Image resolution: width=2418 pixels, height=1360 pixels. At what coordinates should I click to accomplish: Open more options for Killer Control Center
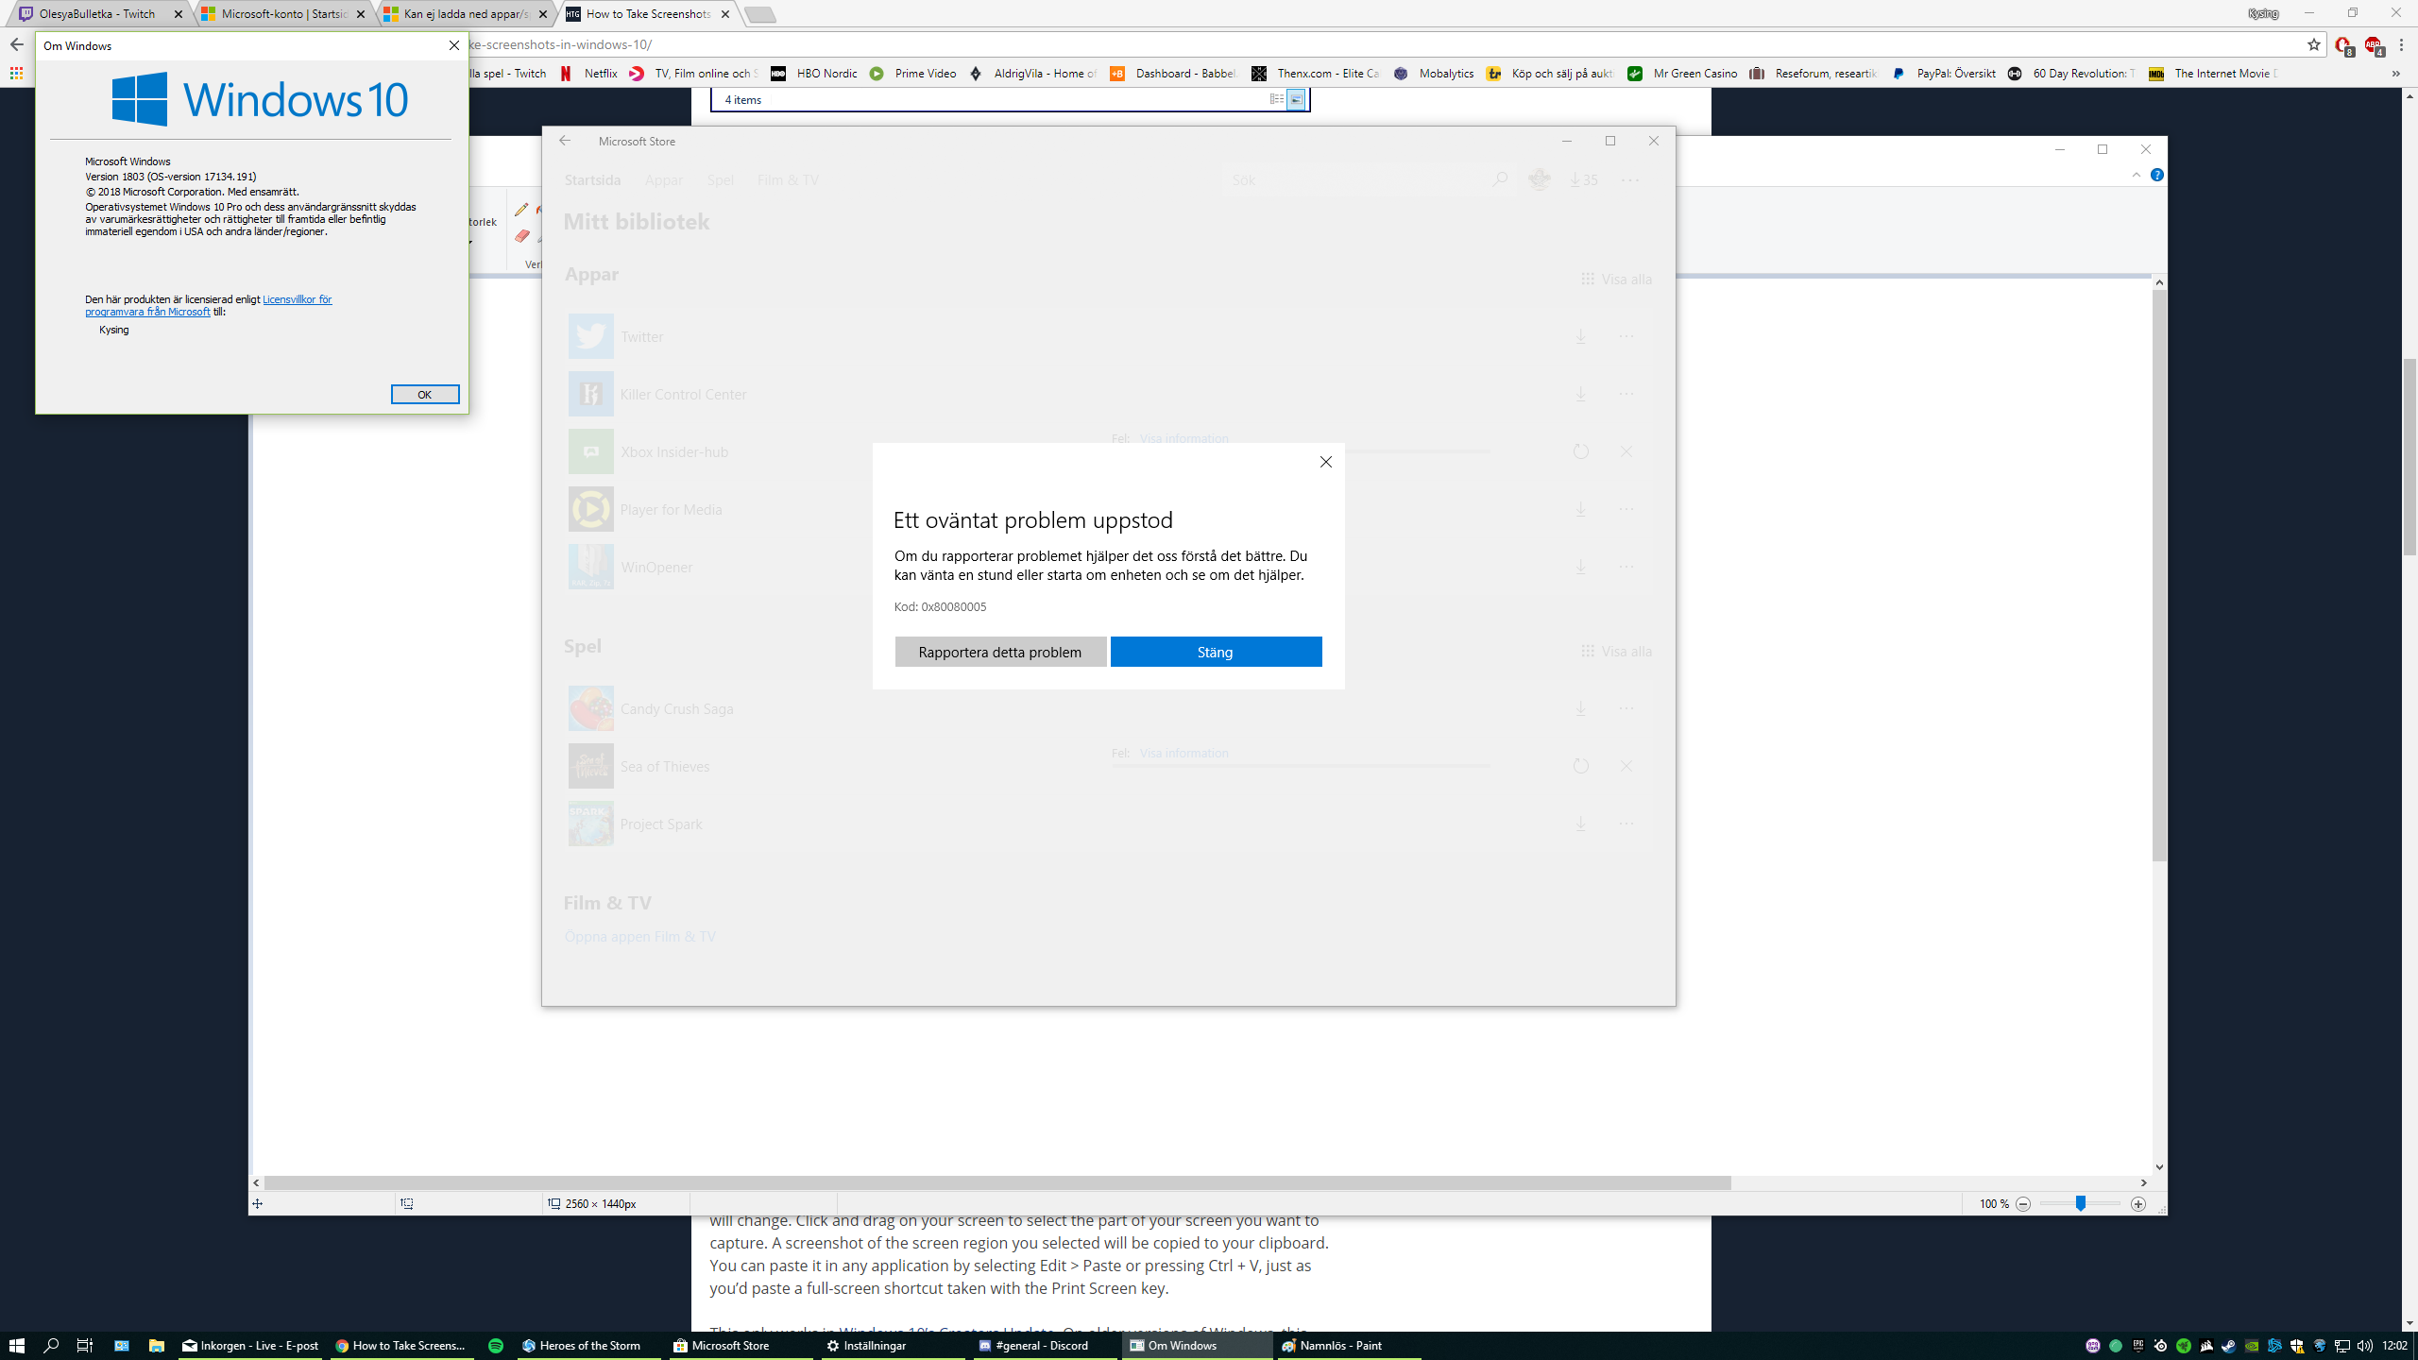(x=1626, y=394)
